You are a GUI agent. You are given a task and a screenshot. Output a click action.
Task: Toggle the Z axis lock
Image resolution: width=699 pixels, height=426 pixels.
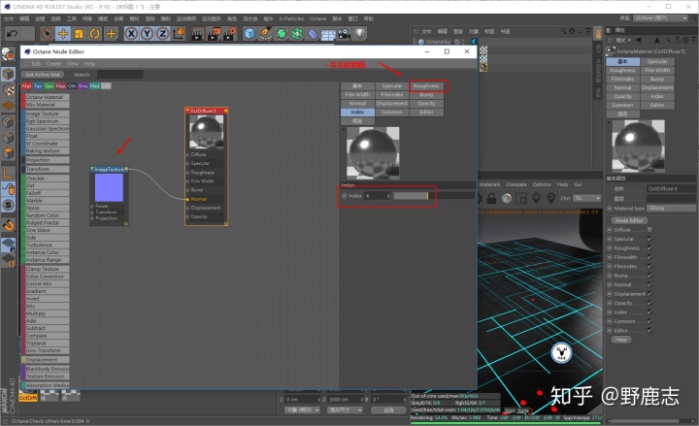pos(163,33)
